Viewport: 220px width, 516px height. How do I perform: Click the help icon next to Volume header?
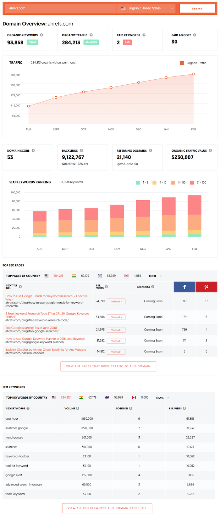[78, 408]
